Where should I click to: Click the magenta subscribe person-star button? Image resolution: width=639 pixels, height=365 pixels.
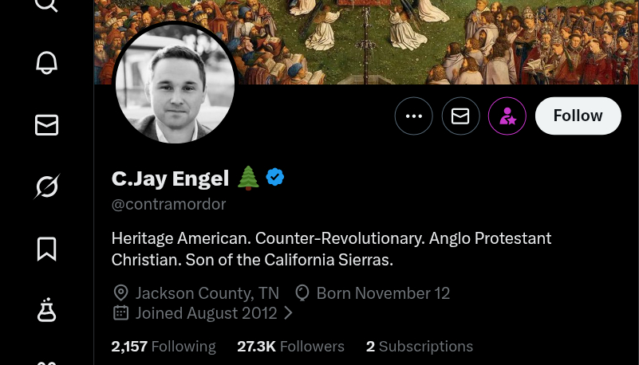pos(507,116)
